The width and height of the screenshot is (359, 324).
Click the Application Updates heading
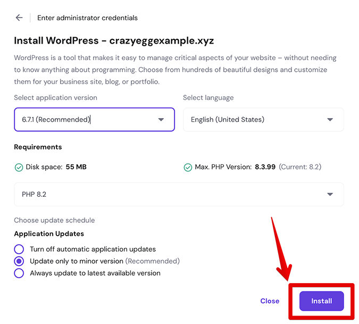pyautogui.click(x=49, y=234)
